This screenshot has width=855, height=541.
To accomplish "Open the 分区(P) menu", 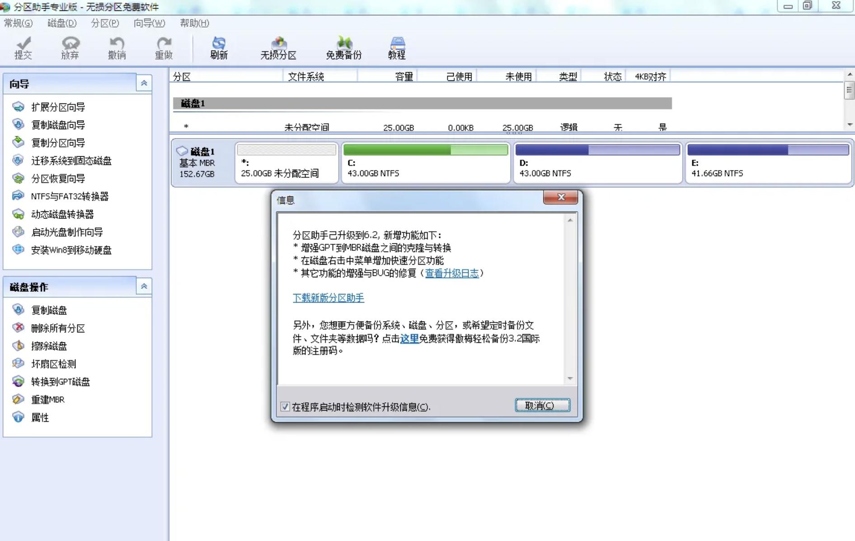I will pyautogui.click(x=105, y=23).
